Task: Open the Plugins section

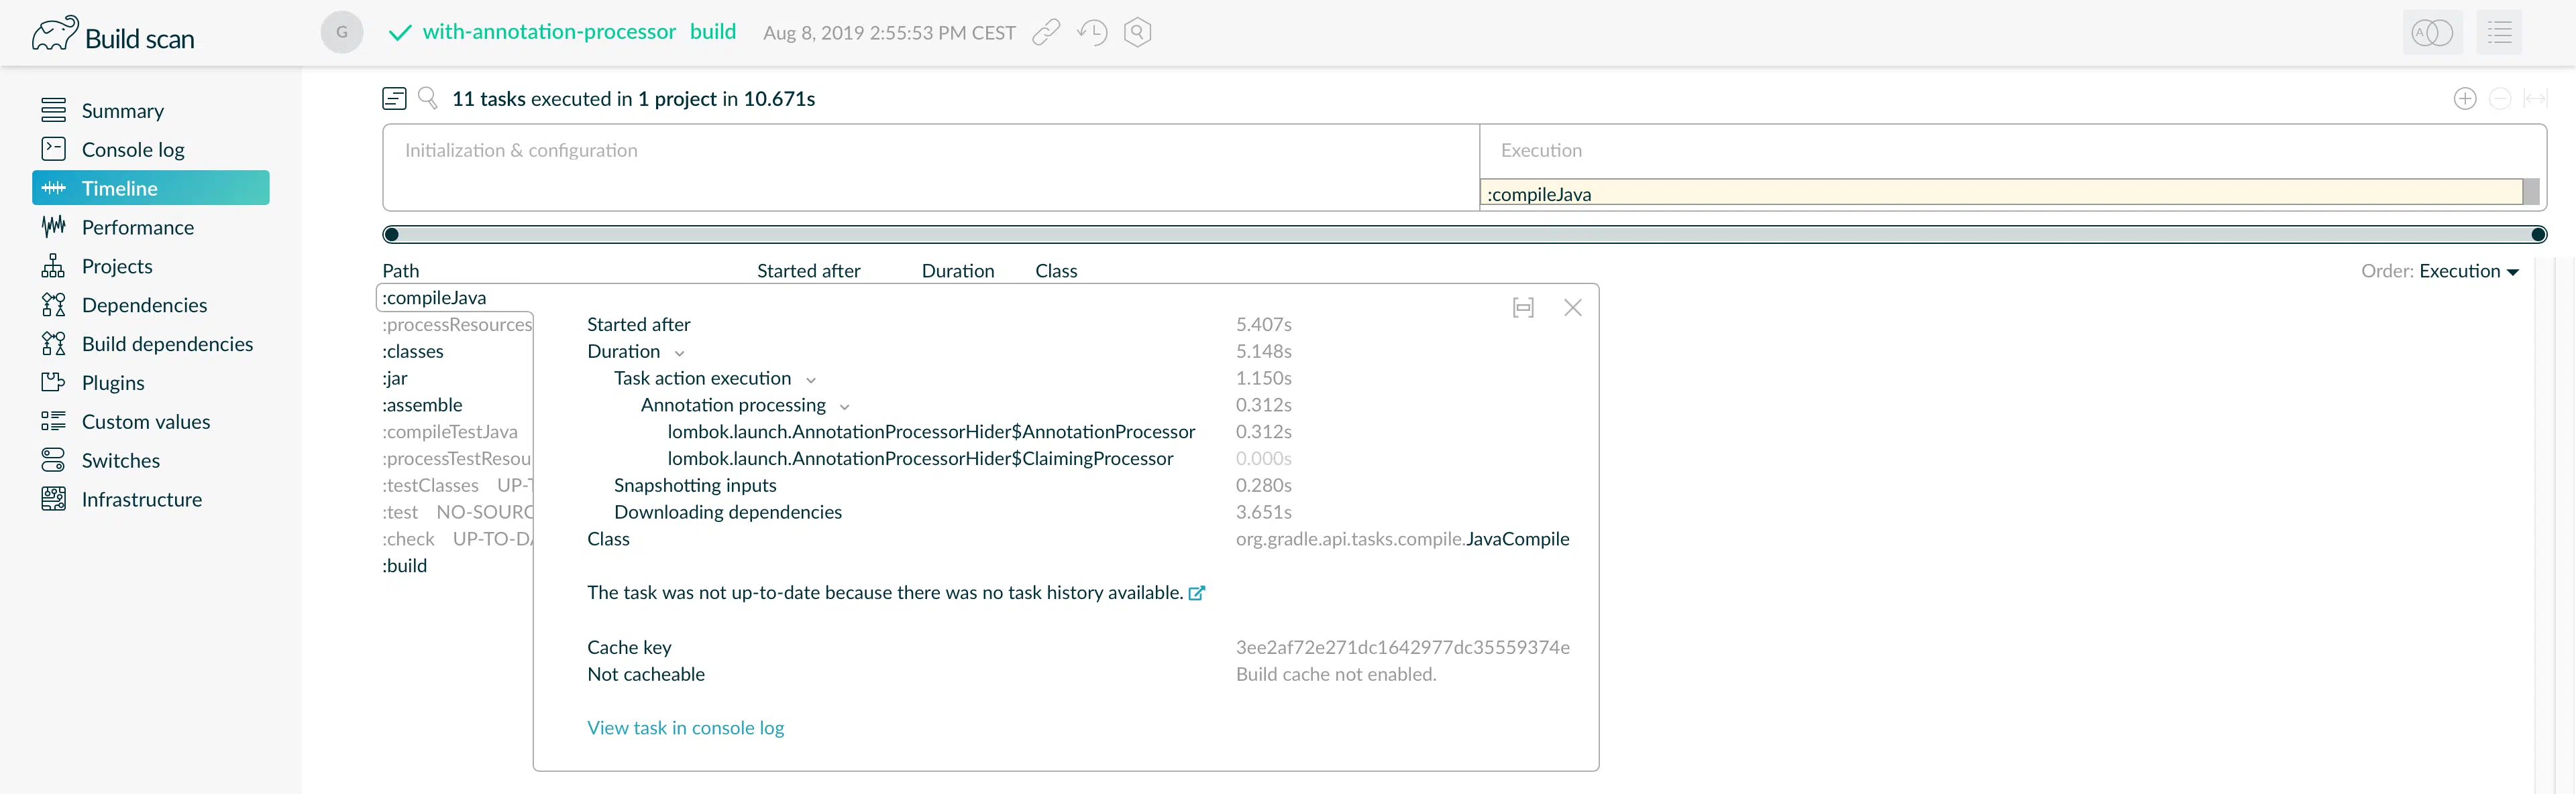Action: coord(151,383)
